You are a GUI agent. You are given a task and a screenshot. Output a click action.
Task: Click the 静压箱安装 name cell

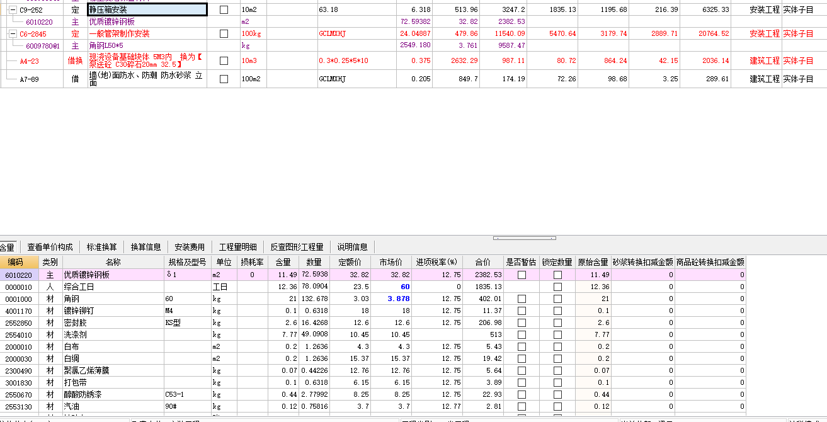coord(147,10)
